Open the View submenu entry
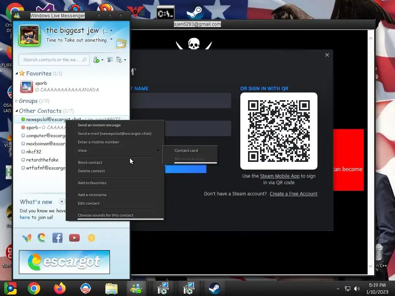Viewport: 395px width, 296px height. (115, 151)
